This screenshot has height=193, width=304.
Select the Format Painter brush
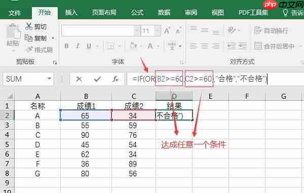pyautogui.click(x=29, y=50)
